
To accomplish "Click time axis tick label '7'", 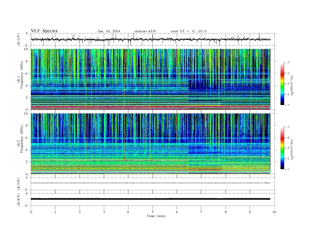I will tap(201, 212).
